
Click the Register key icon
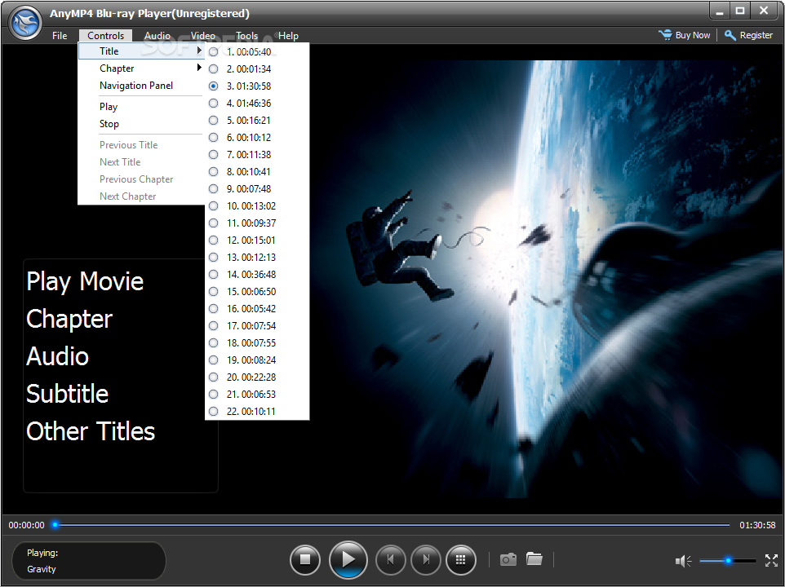click(x=730, y=35)
